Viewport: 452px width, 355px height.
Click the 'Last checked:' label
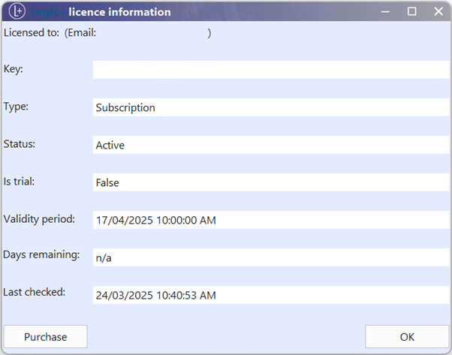point(35,292)
